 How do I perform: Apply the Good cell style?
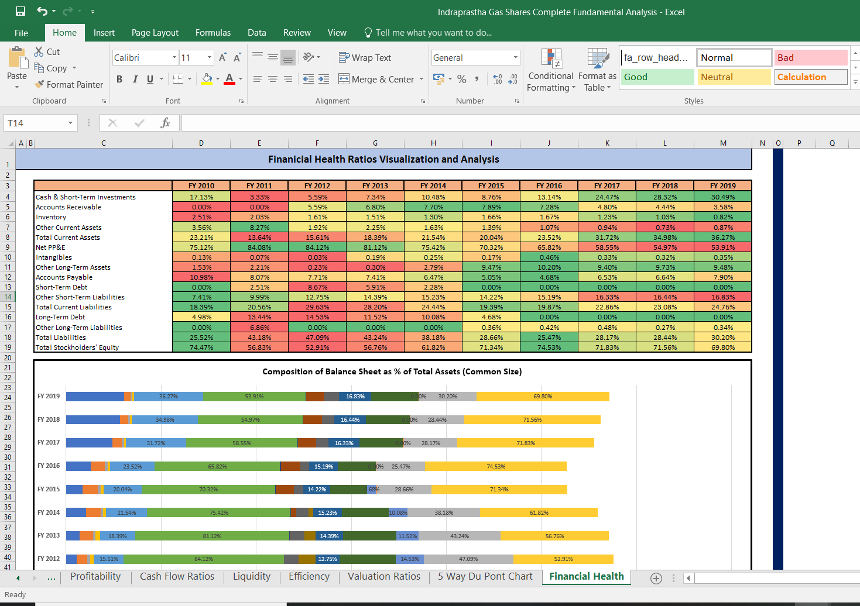point(657,77)
